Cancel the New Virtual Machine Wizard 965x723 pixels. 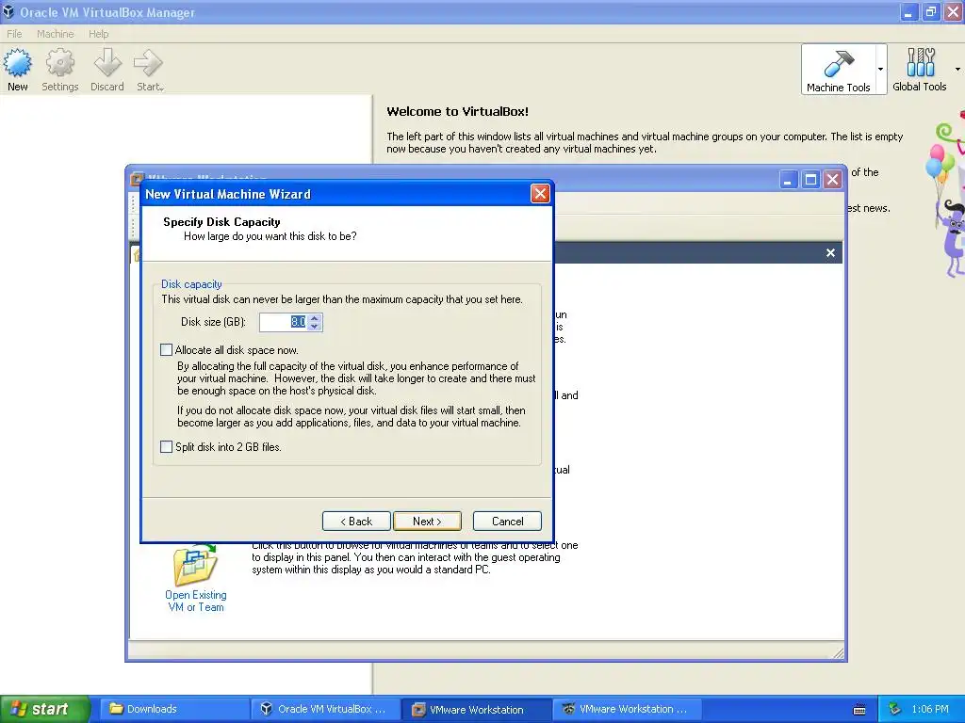coord(507,522)
